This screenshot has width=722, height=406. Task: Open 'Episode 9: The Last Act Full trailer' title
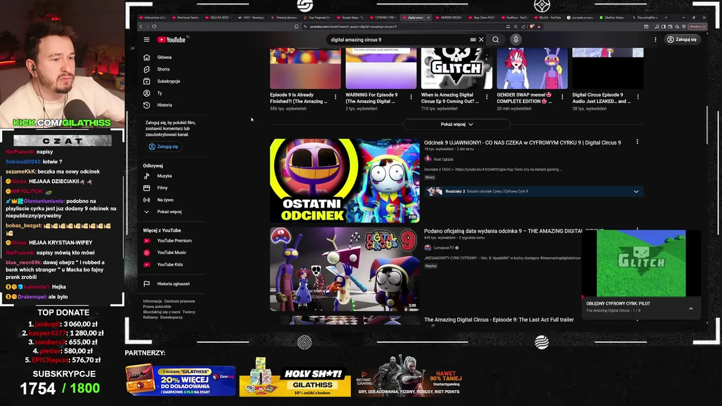(x=499, y=320)
